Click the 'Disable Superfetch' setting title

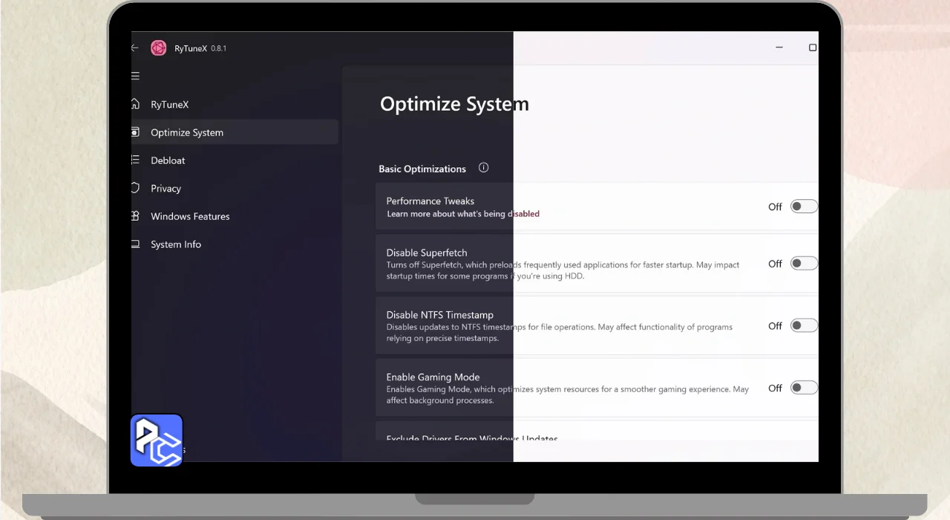pos(427,253)
